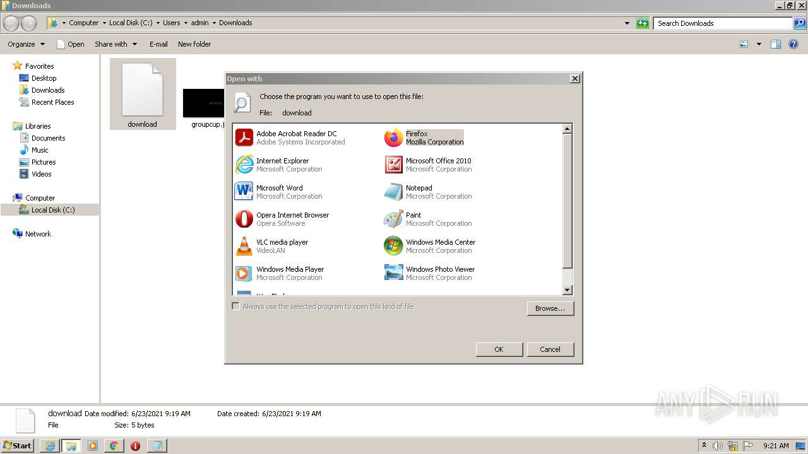Click New folder in the toolbar
Viewport: 808px width, 454px height.
(x=194, y=44)
